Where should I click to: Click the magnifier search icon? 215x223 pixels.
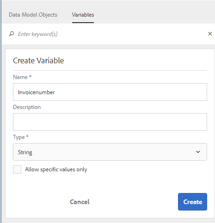(x=12, y=34)
